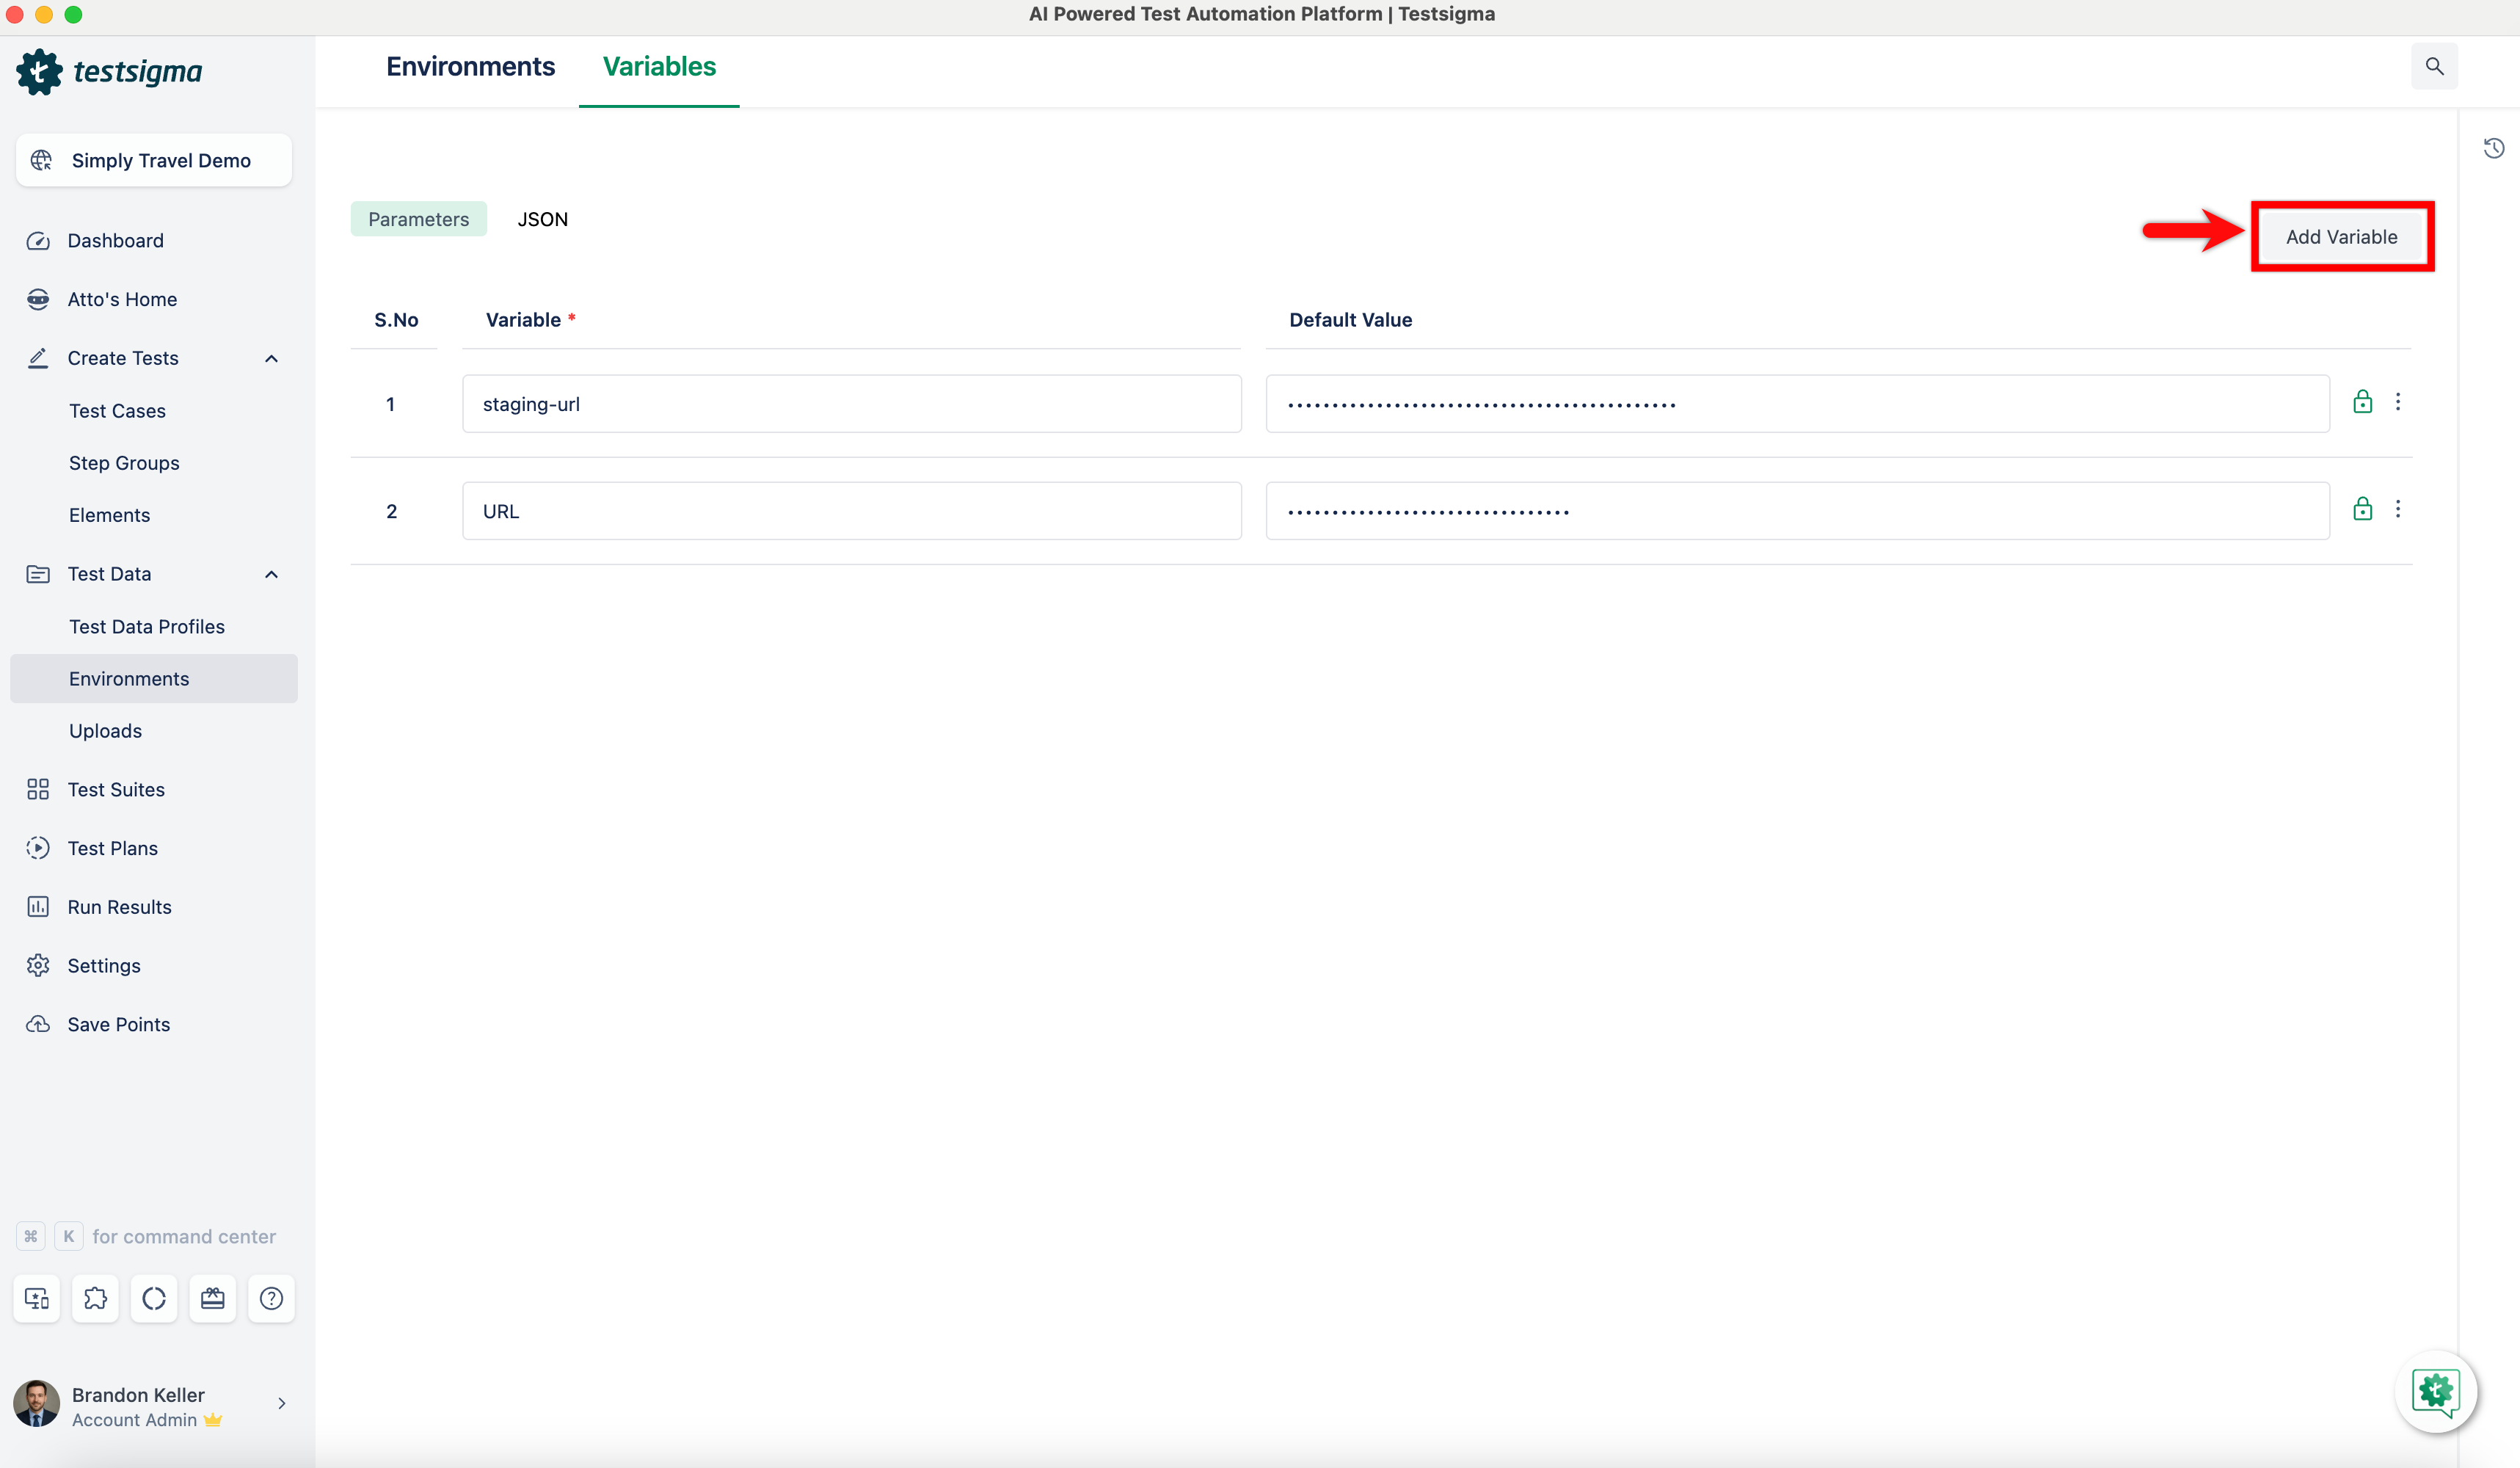Image resolution: width=2520 pixels, height=1468 pixels.
Task: Open the browser extensions puzzle icon
Action: tap(95, 1298)
